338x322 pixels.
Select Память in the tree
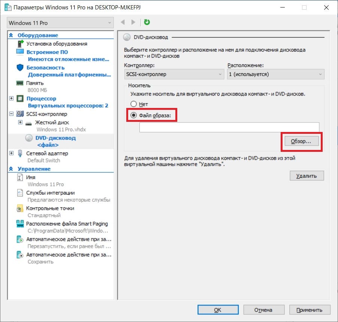point(35,83)
